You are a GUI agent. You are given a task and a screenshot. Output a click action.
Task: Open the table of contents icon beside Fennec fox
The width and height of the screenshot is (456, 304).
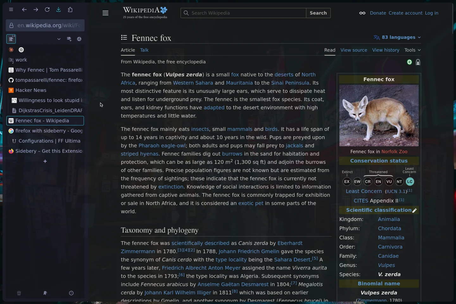click(124, 38)
